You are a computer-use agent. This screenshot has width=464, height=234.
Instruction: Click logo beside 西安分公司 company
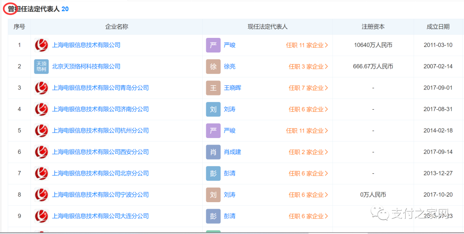click(41, 152)
